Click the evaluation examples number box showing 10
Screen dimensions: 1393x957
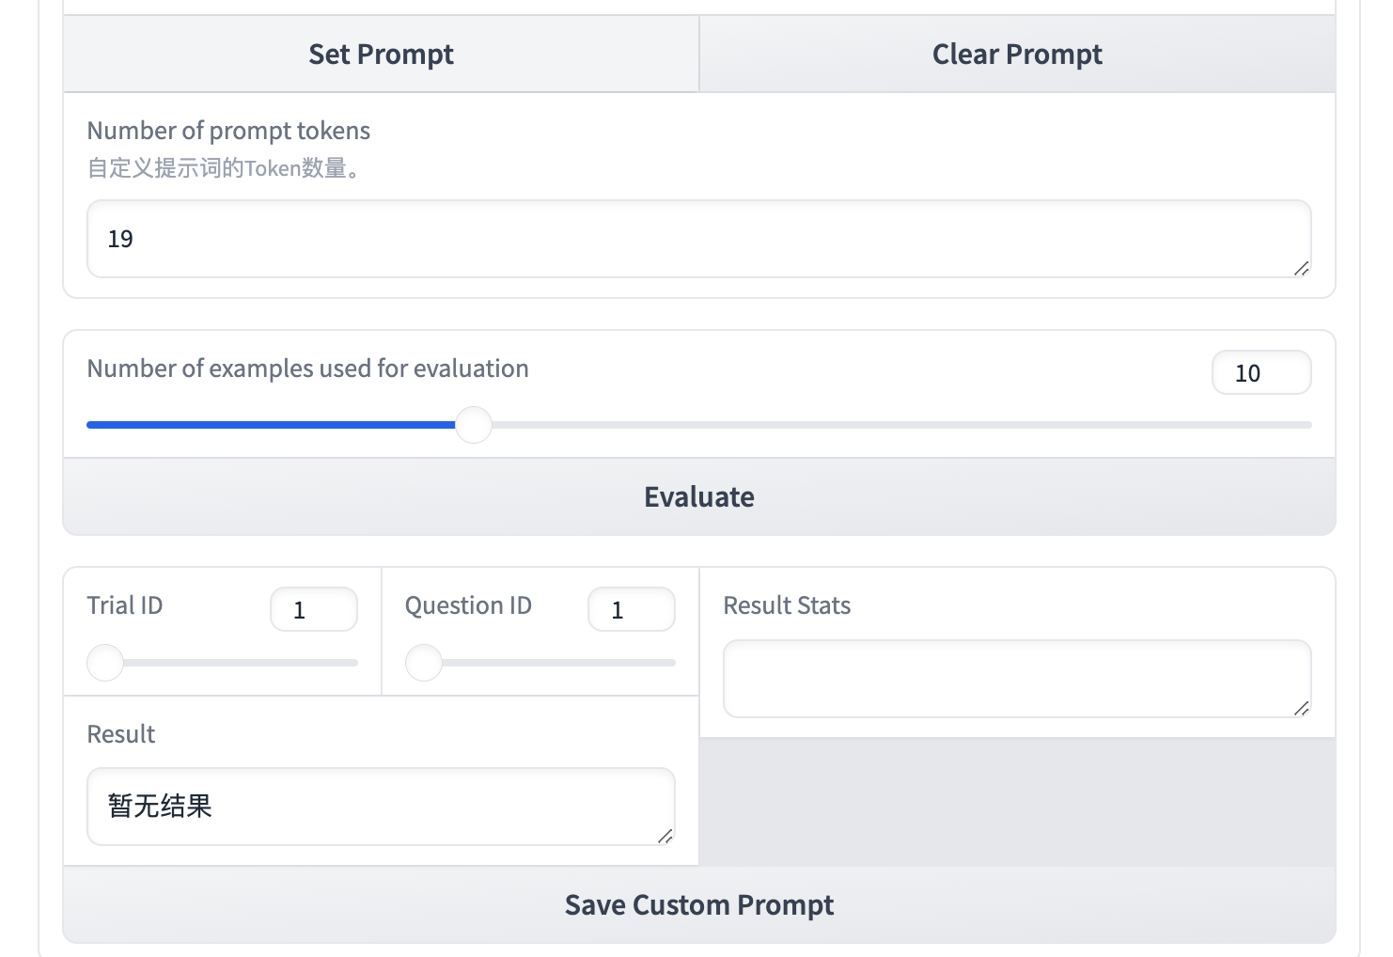point(1260,373)
